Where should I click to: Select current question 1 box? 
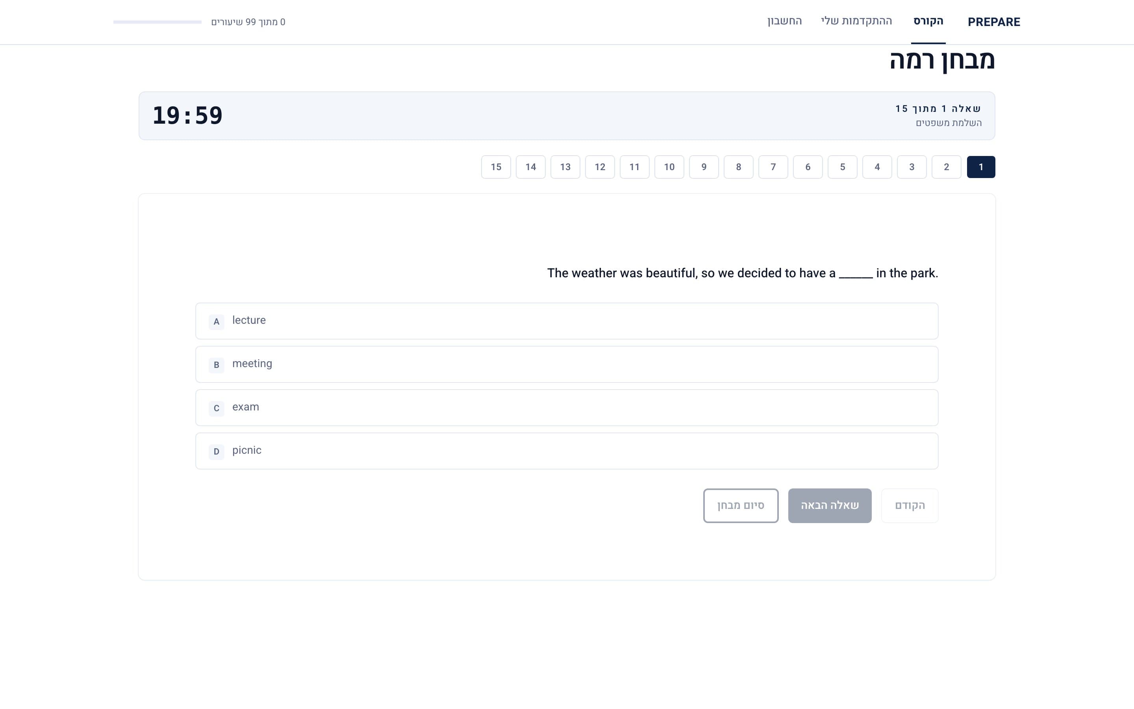pyautogui.click(x=981, y=167)
